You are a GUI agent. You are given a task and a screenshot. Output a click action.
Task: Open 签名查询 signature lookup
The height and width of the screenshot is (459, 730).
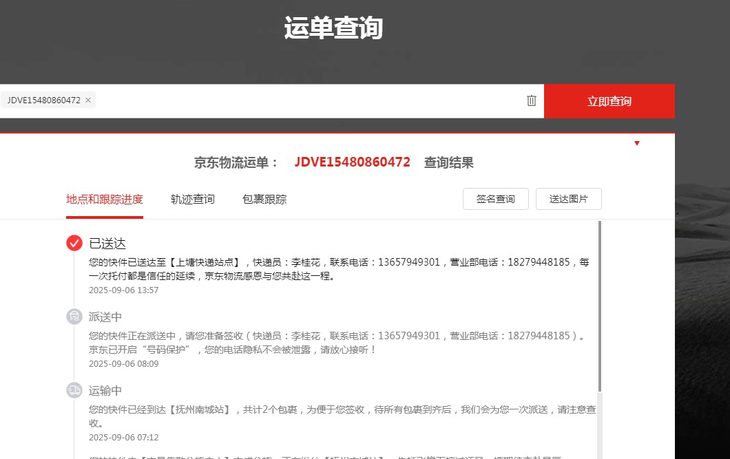tap(495, 199)
